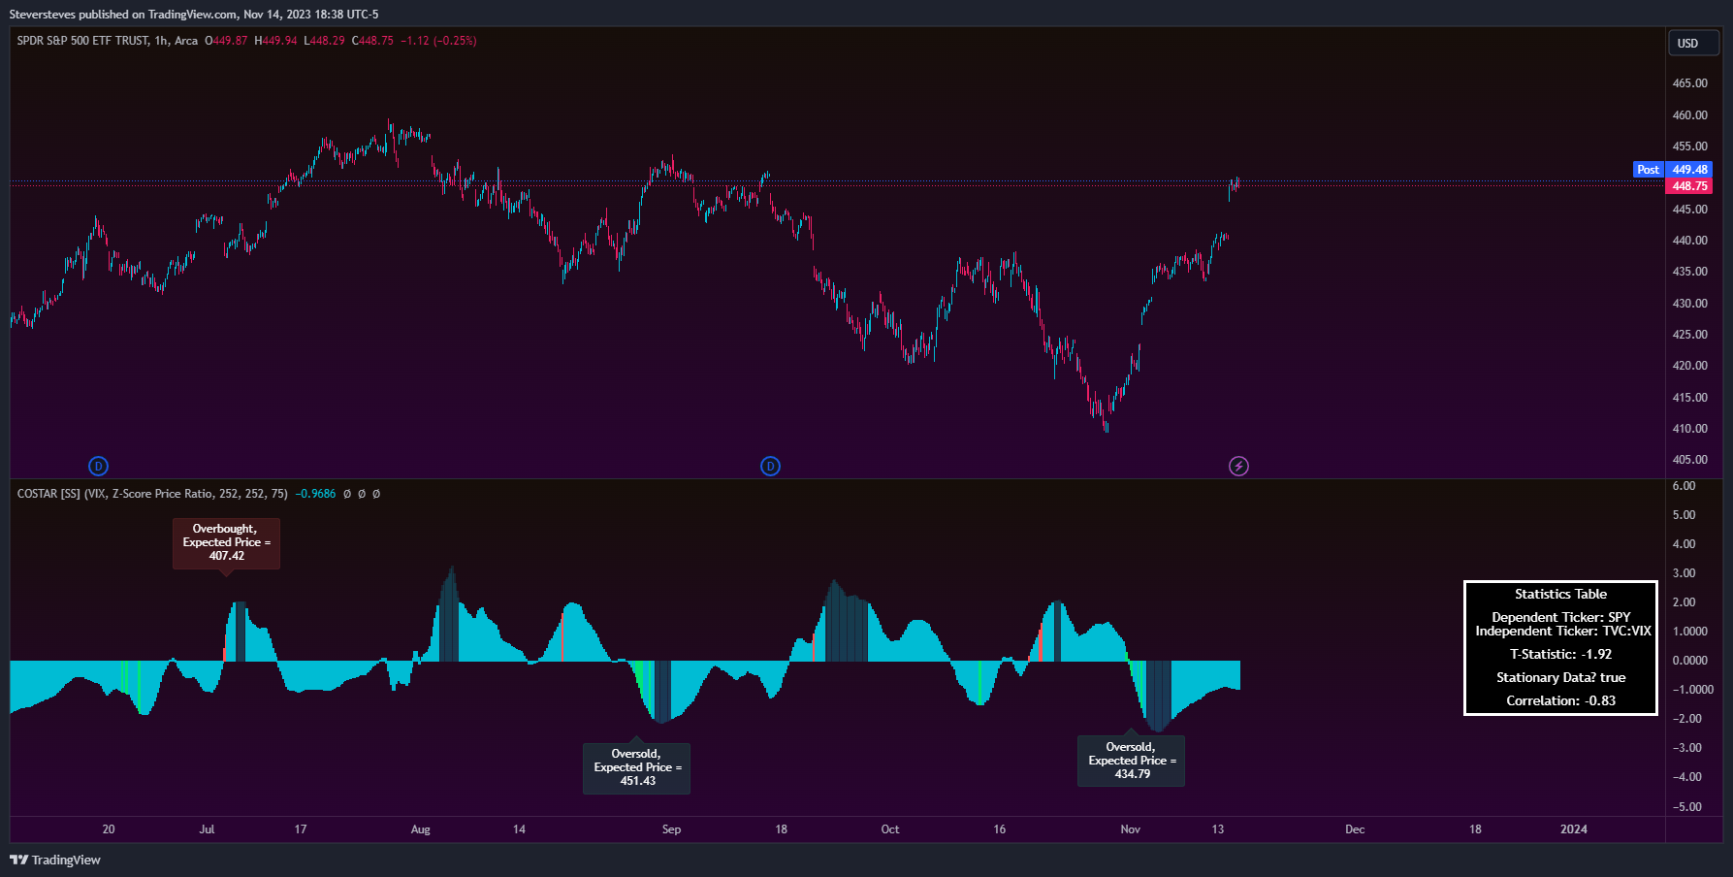The image size is (1733, 877).
Task: Click the 448.75 last price tag
Action: coord(1689,186)
